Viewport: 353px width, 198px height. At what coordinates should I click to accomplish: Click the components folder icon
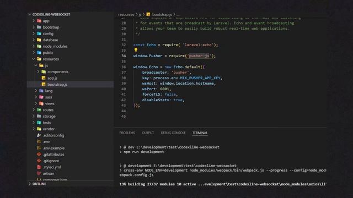pyautogui.click(x=44, y=71)
